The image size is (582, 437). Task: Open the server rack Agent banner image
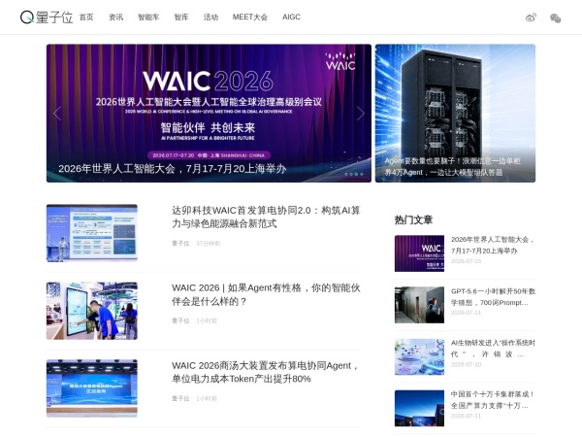pyautogui.click(x=455, y=113)
